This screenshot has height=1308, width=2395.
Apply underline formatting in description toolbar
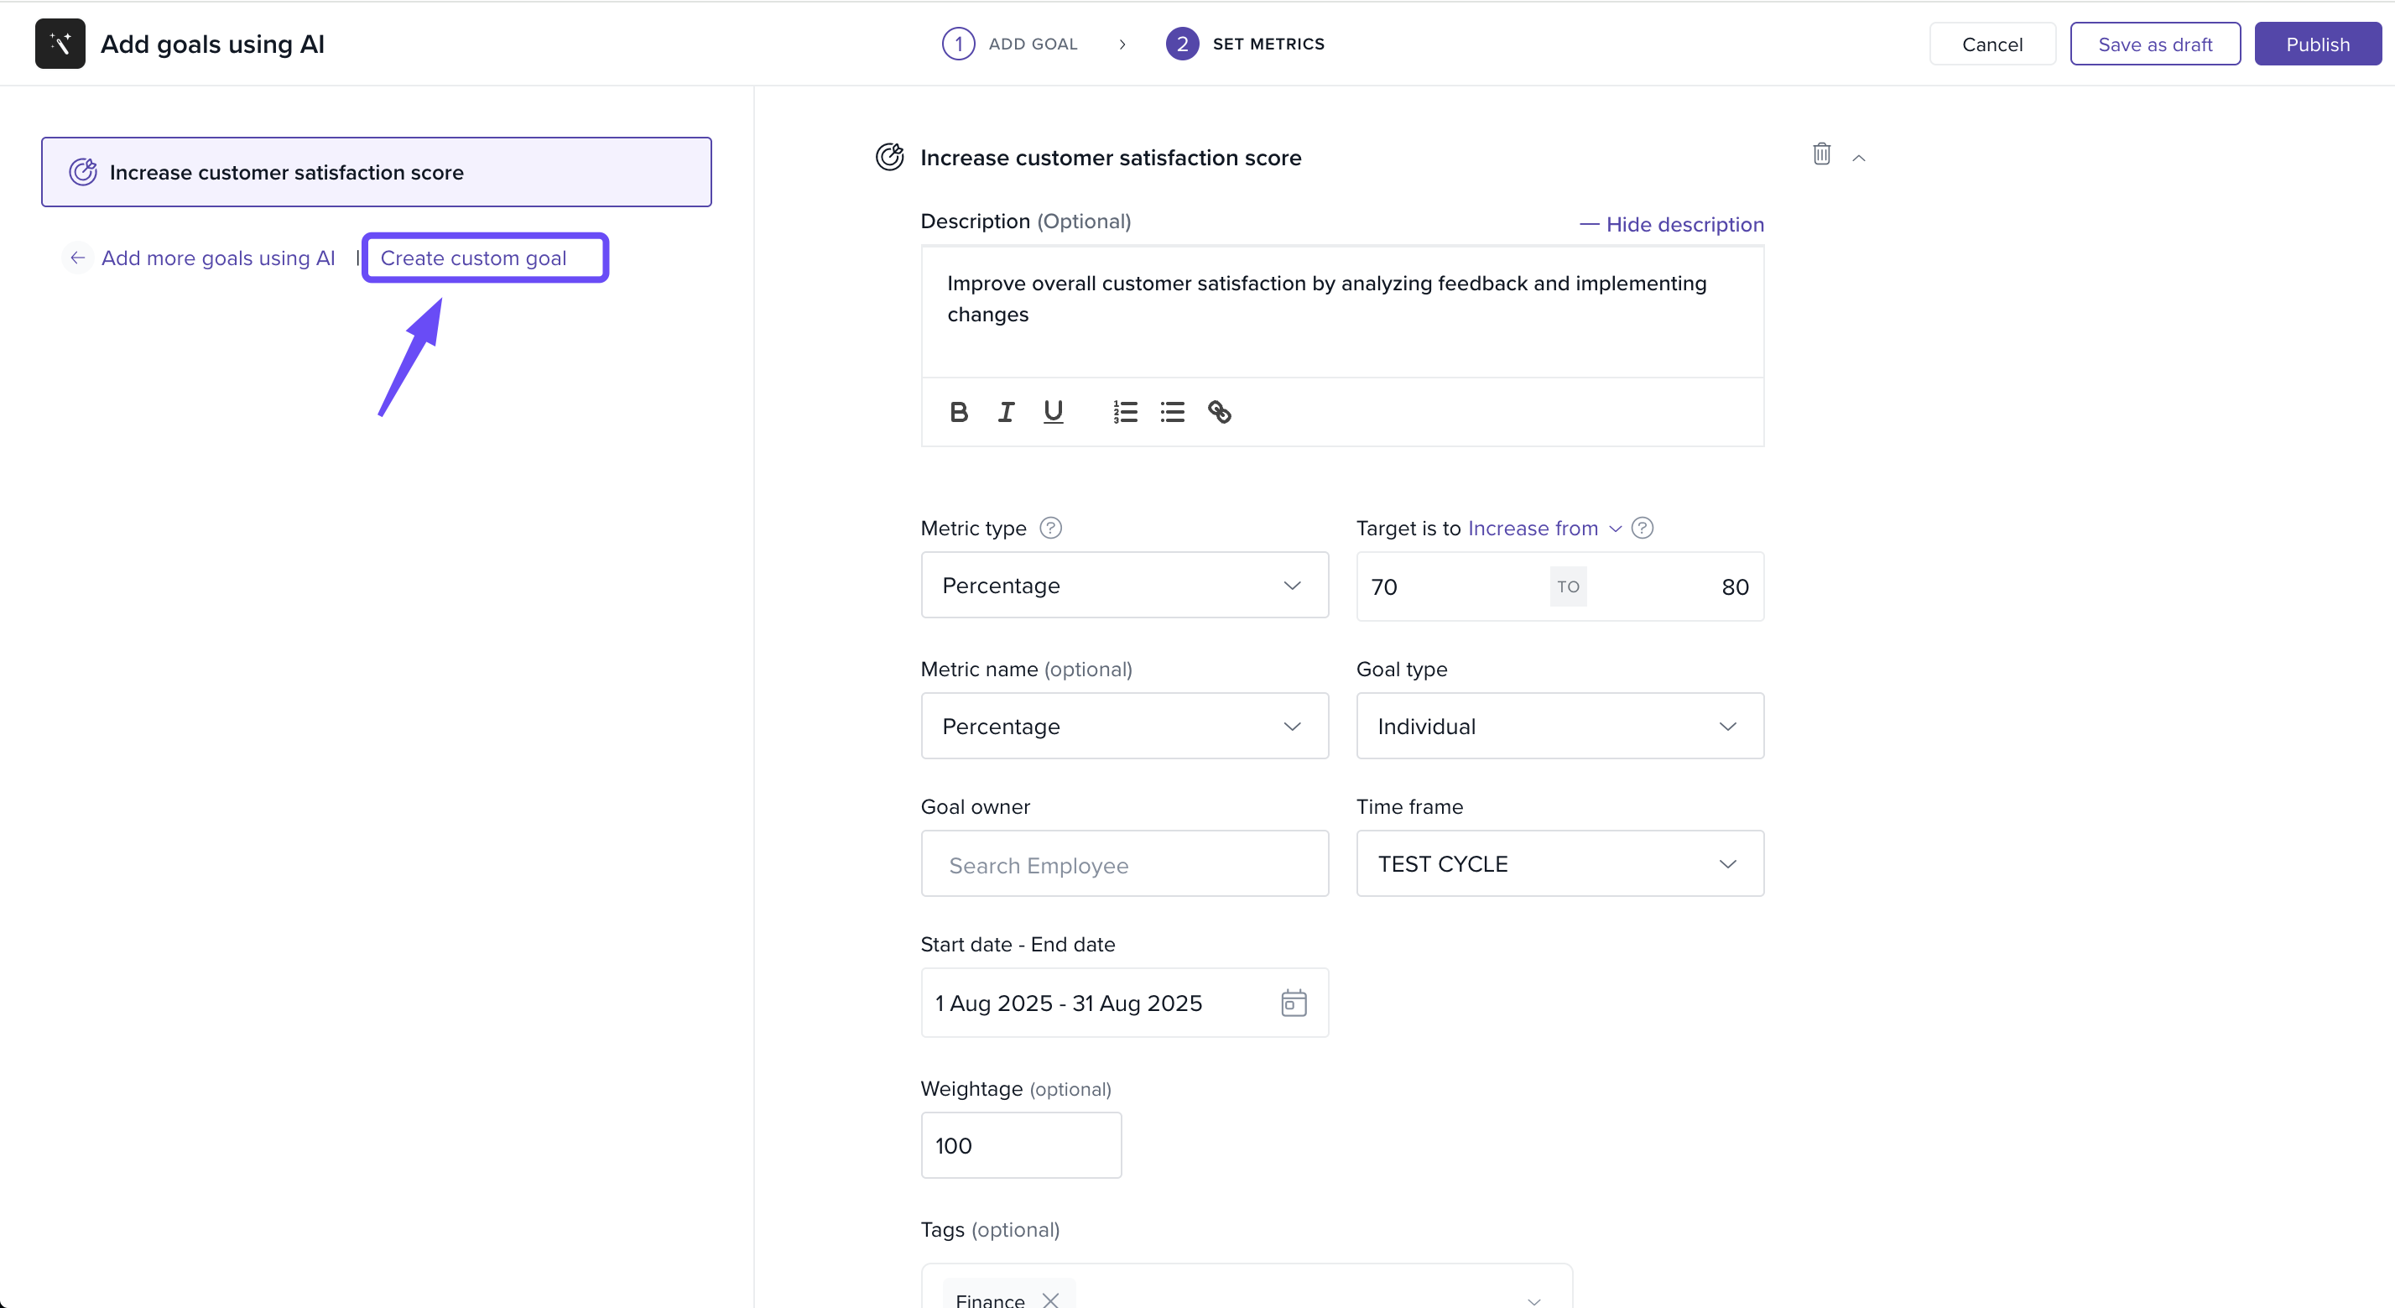click(x=1053, y=412)
